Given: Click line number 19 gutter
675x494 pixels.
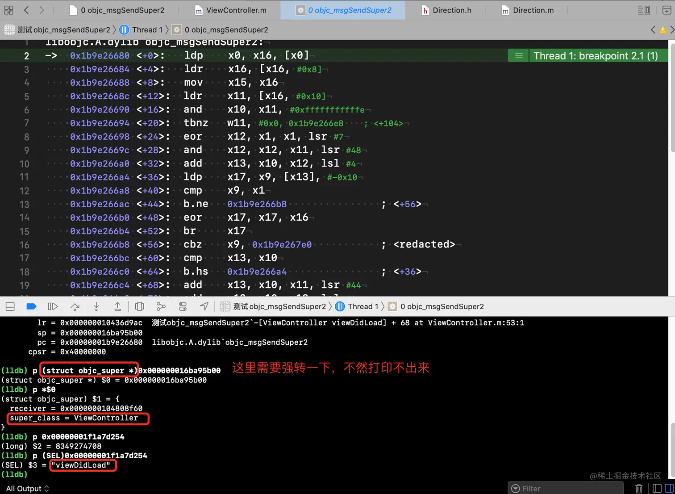Looking at the screenshot, I should tap(25, 285).
